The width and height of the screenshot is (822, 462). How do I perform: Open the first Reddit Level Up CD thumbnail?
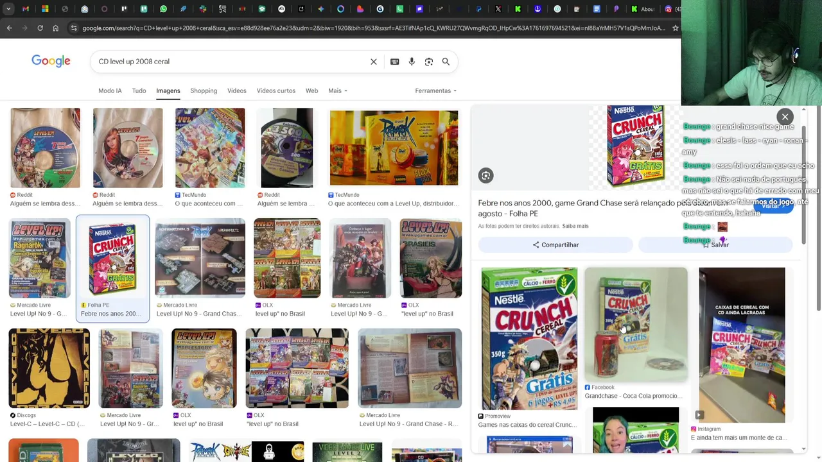click(45, 148)
